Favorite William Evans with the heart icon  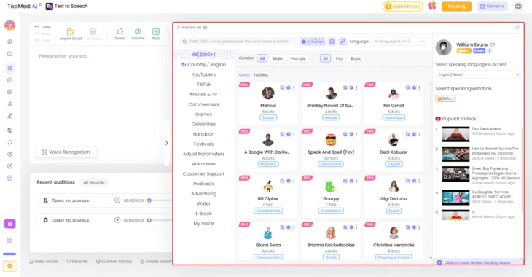493,44
